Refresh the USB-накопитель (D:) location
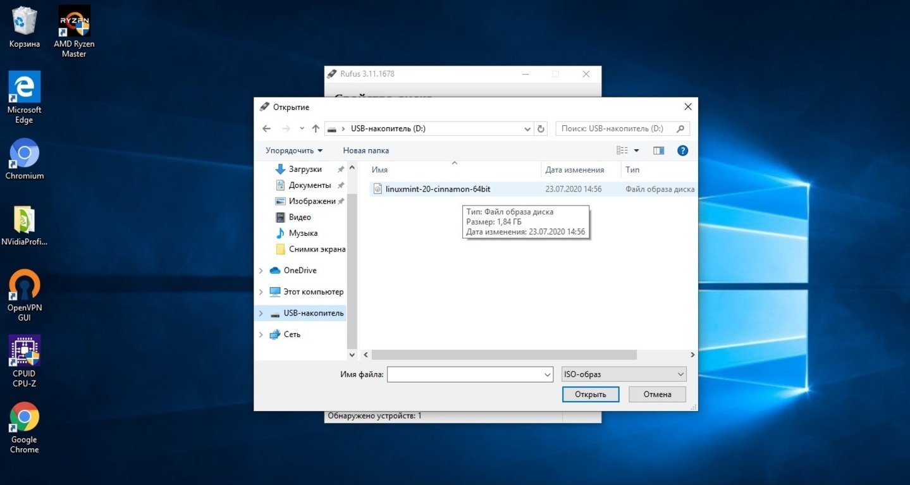 [541, 128]
